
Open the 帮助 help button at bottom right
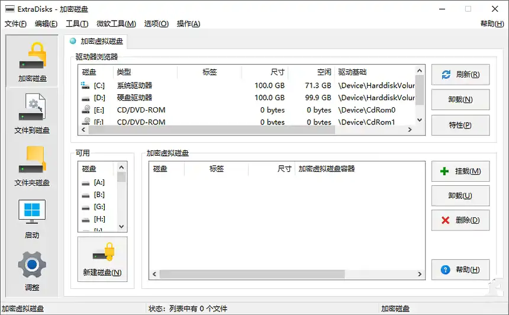click(460, 270)
